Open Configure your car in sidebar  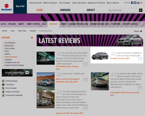tap(12, 63)
